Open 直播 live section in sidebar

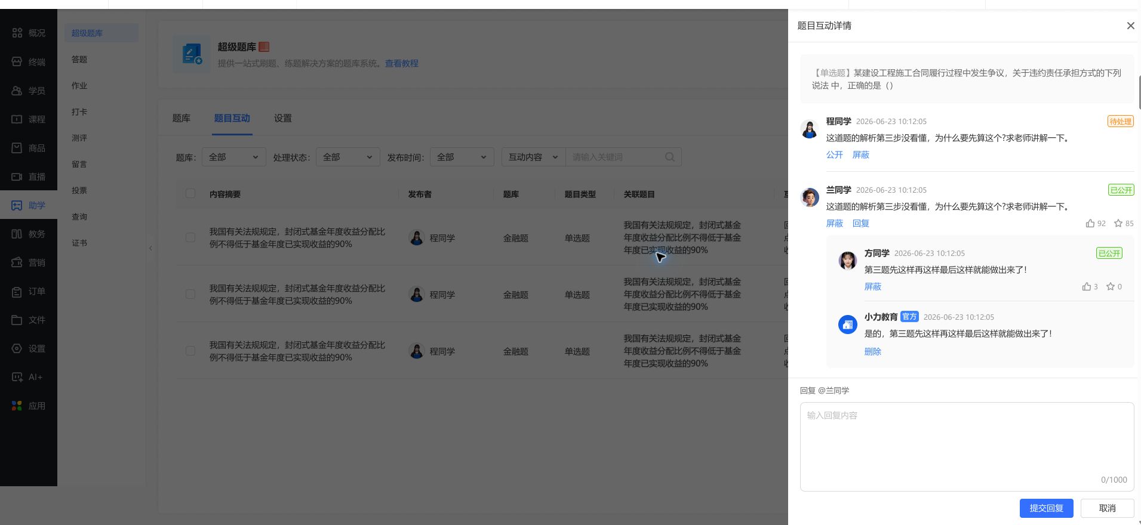29,177
